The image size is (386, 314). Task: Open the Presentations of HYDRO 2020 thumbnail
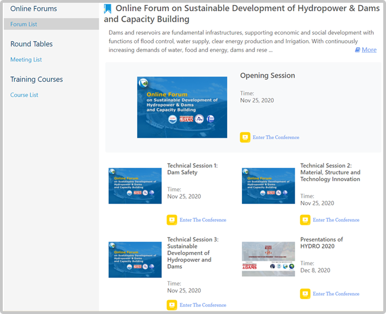pos(269,259)
